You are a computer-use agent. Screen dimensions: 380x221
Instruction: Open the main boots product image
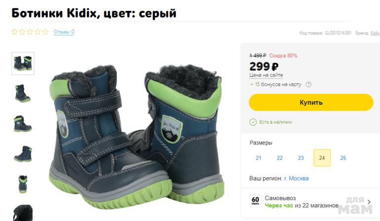pyautogui.click(x=137, y=137)
